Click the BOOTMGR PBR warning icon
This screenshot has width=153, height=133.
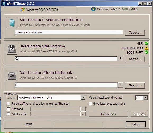pyautogui.click(x=147, y=48)
